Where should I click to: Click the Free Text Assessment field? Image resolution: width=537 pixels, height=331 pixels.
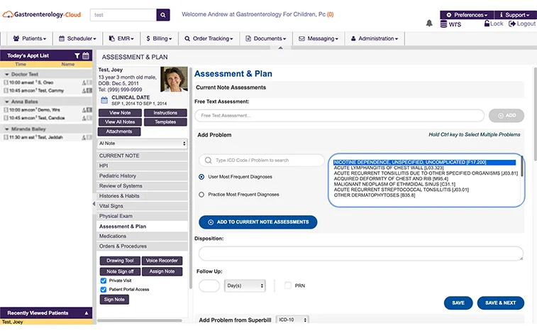[x=339, y=116]
